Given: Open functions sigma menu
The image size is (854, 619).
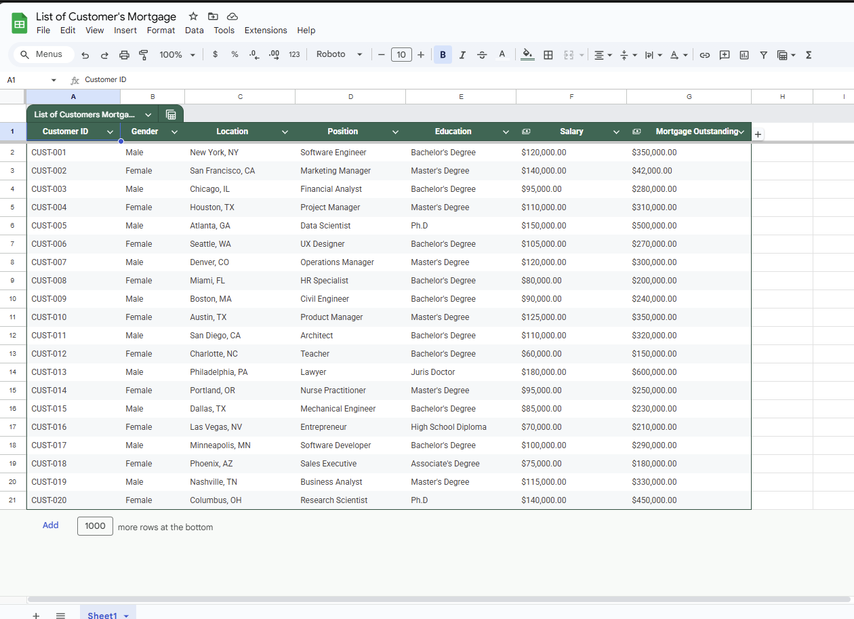Looking at the screenshot, I should tap(809, 55).
